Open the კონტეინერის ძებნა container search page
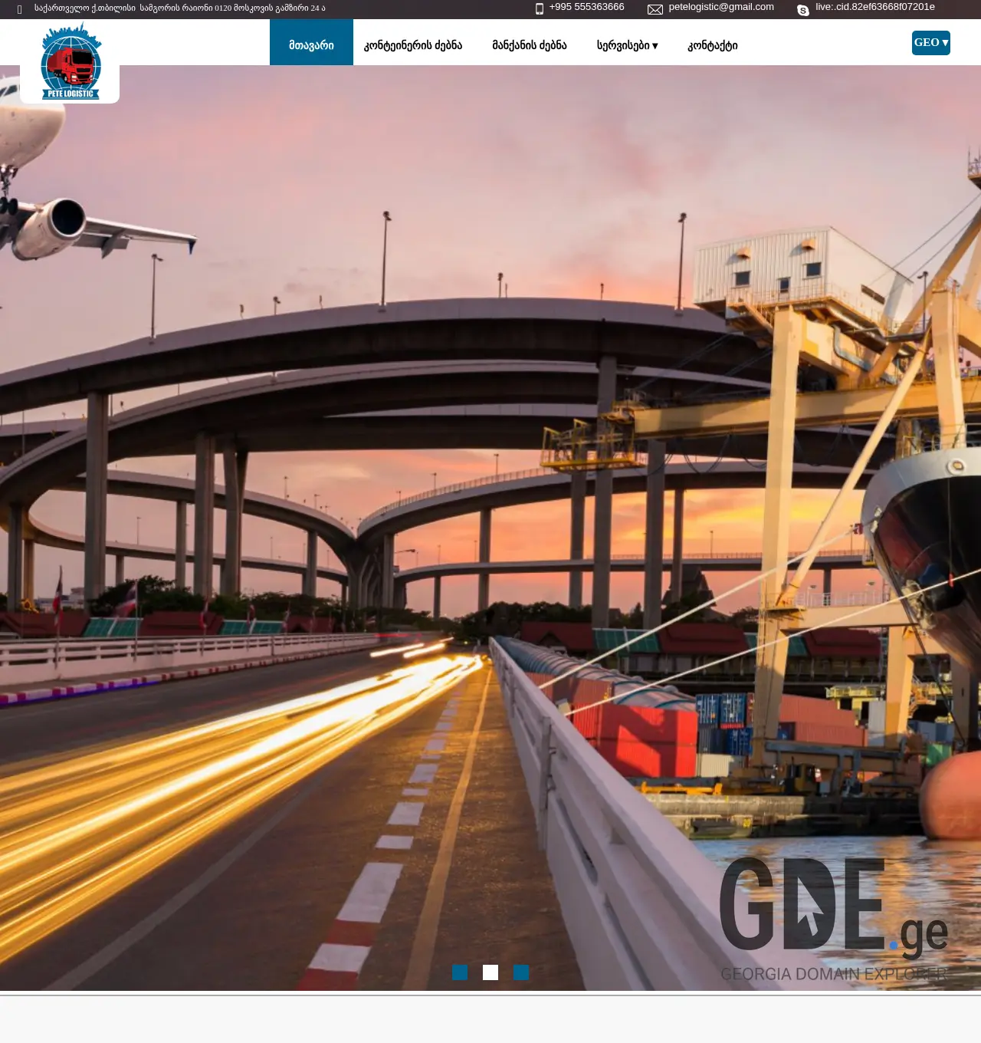The height and width of the screenshot is (1043, 981). click(414, 44)
